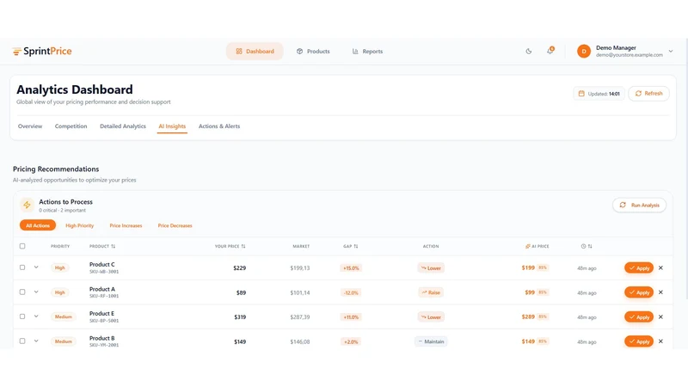Filter by Price Decreases
This screenshot has width=688, height=387.
(x=175, y=225)
